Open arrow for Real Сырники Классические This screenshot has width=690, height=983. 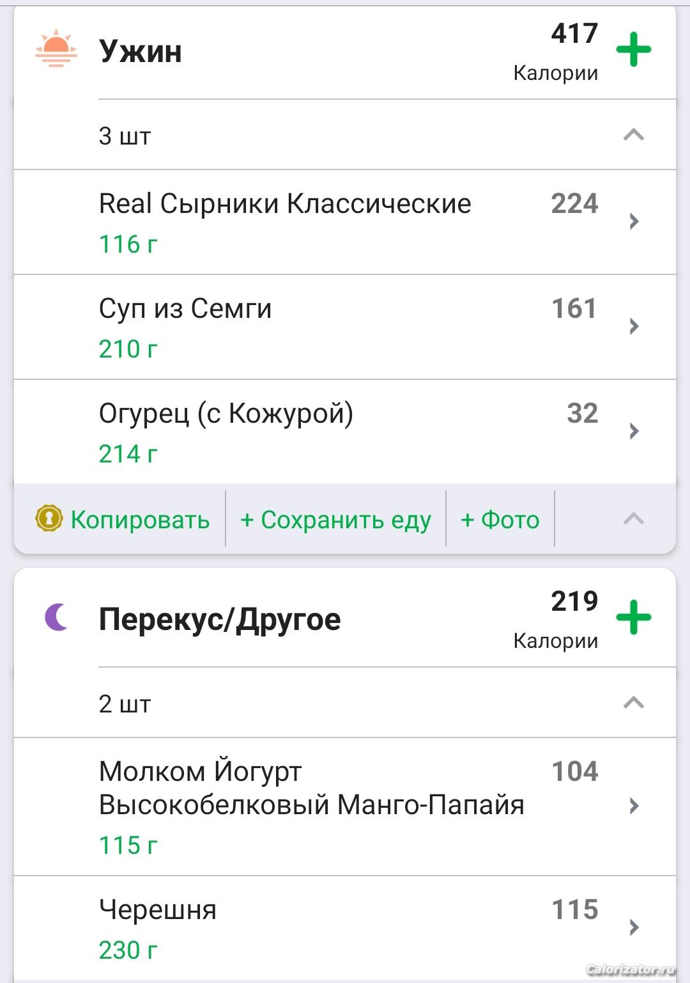point(634,221)
